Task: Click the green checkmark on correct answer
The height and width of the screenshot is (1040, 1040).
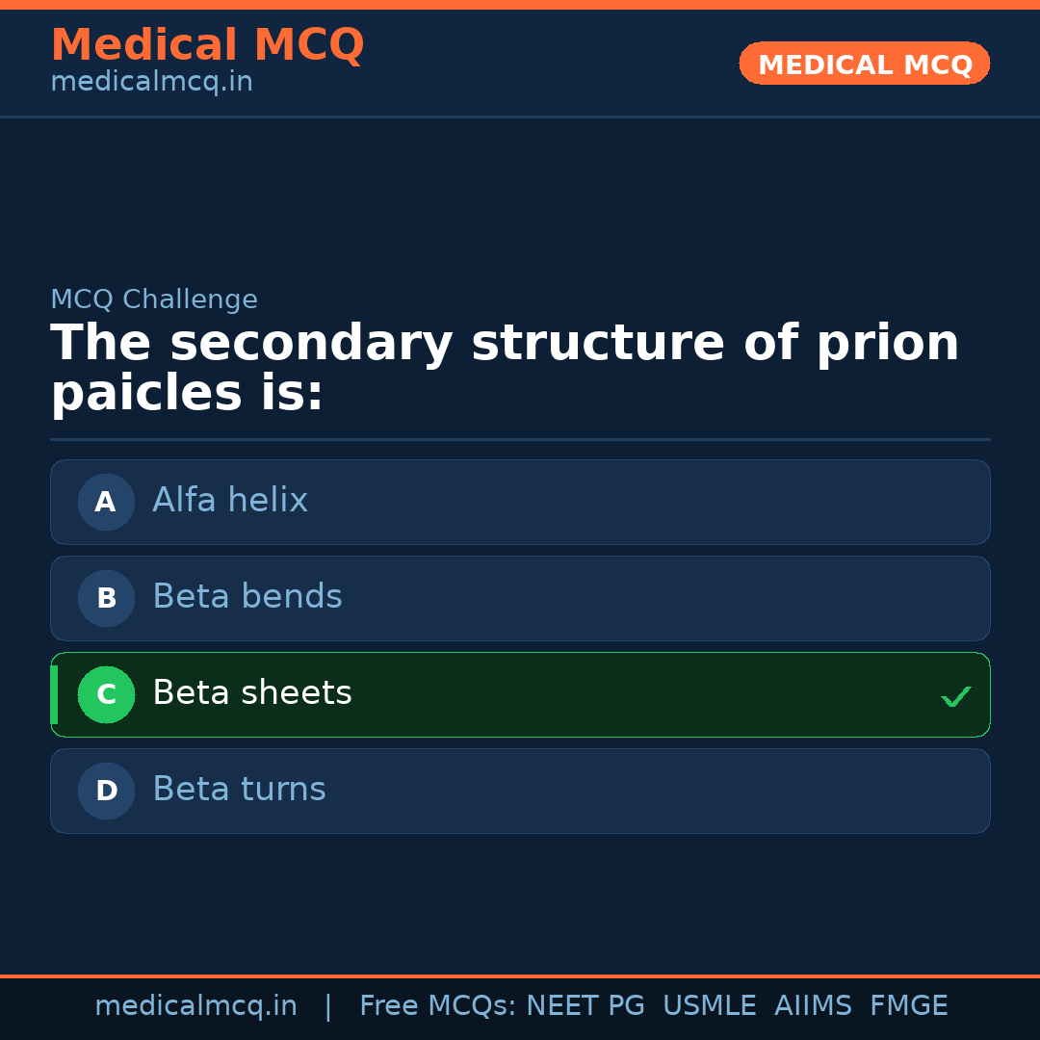Action: pyautogui.click(x=956, y=695)
